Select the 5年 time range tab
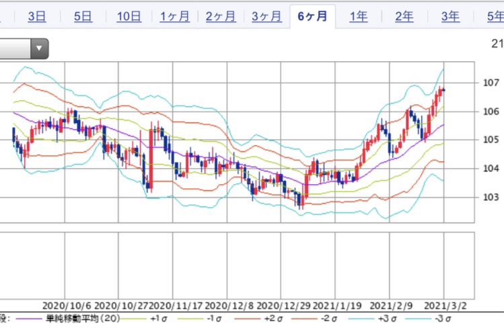 [x=496, y=16]
